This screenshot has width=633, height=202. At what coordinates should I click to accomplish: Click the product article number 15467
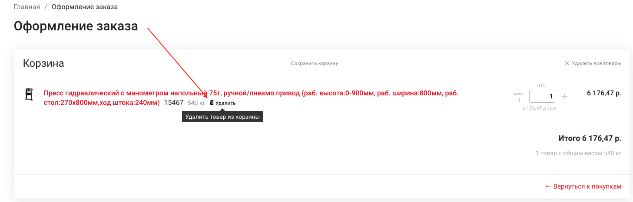click(x=174, y=103)
